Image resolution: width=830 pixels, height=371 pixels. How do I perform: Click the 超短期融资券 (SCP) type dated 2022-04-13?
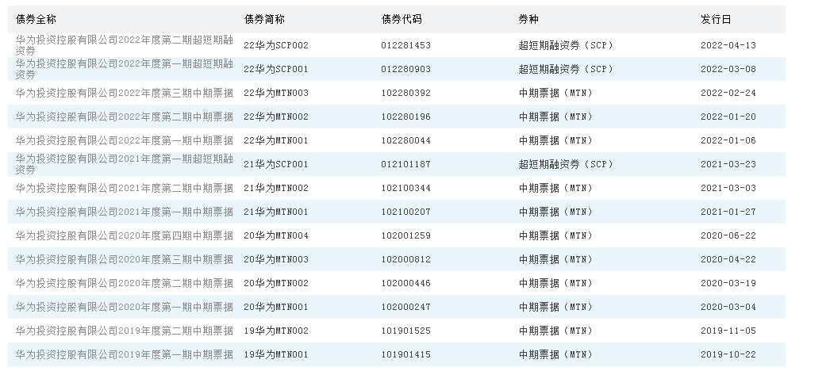click(566, 45)
